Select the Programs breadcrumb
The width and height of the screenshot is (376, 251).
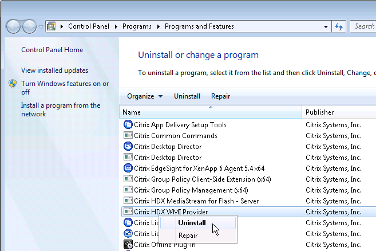point(137,26)
